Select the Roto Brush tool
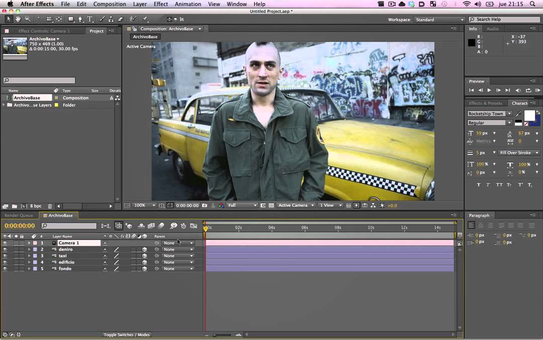The image size is (543, 340). coord(133,19)
